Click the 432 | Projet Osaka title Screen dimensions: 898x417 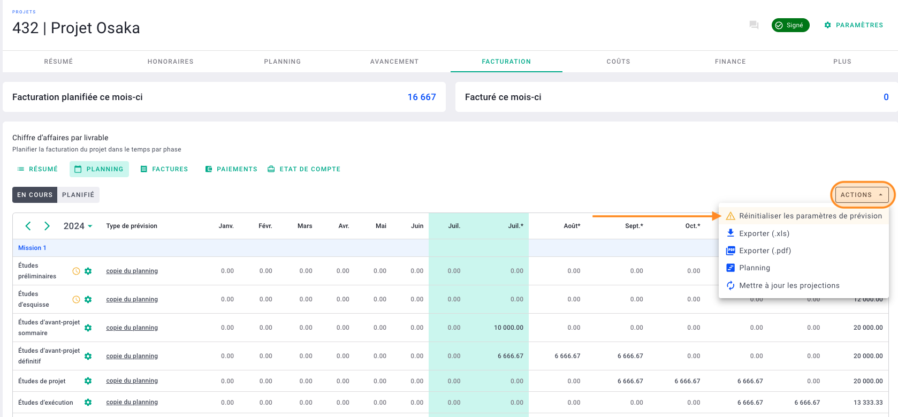(76, 28)
